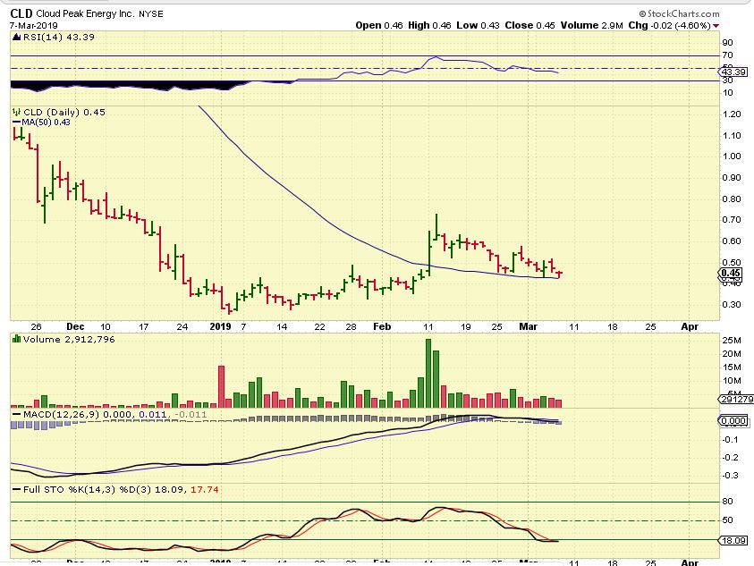The image size is (754, 566).
Task: Click the Mar label on the date axis
Action: point(528,326)
